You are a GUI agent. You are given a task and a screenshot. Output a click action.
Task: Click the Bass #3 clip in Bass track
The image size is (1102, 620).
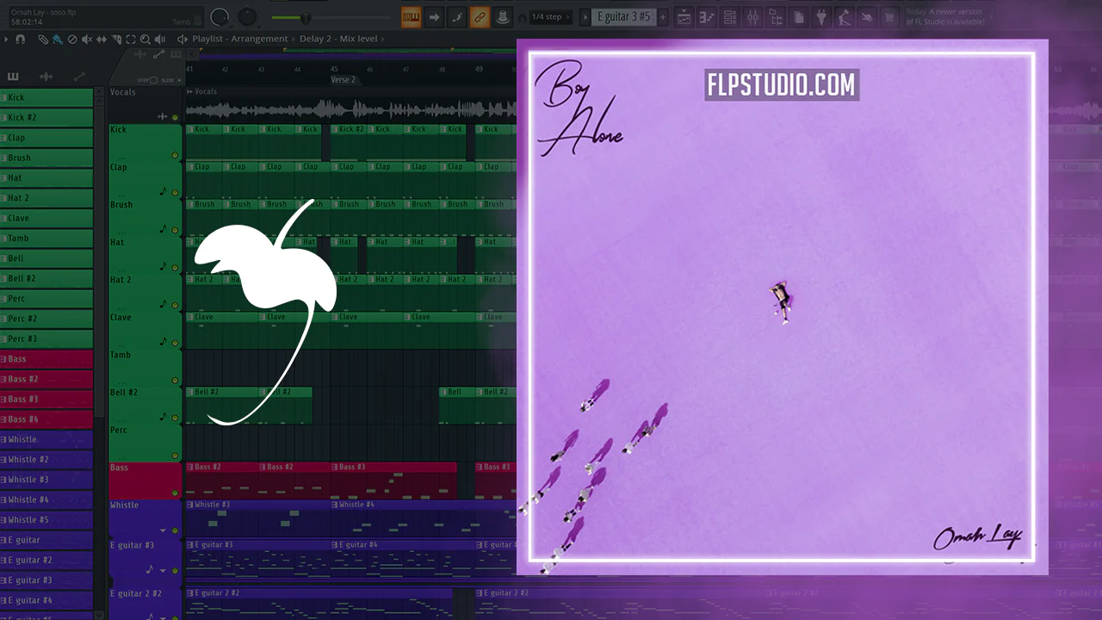(x=393, y=480)
